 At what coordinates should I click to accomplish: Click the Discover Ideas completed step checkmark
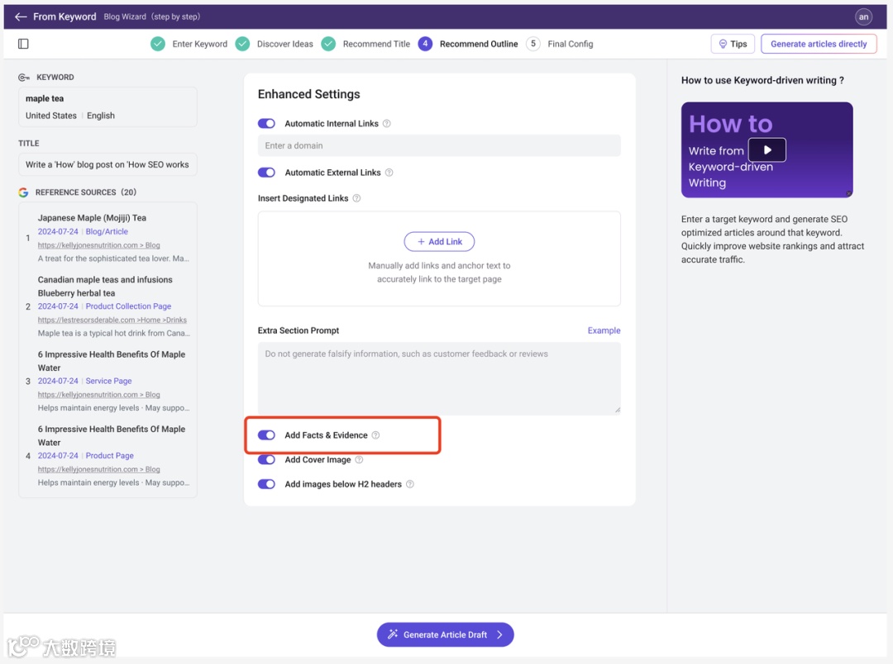coord(242,44)
